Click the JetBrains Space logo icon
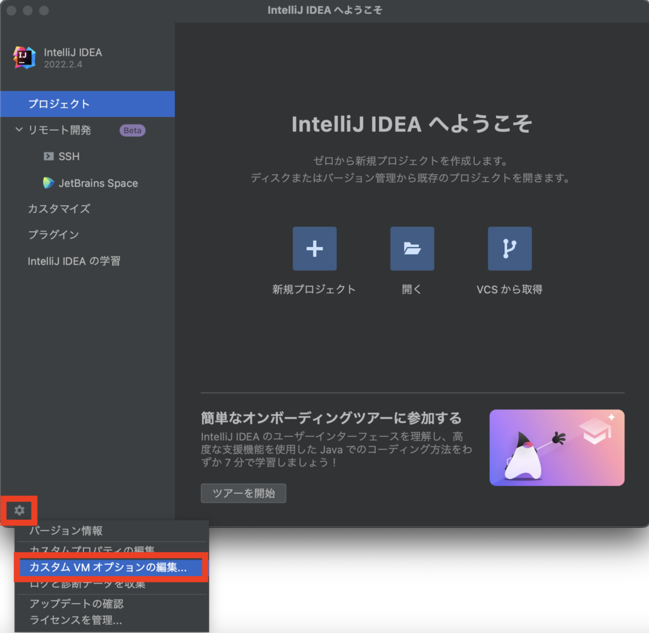This screenshot has height=633, width=649. [x=48, y=183]
